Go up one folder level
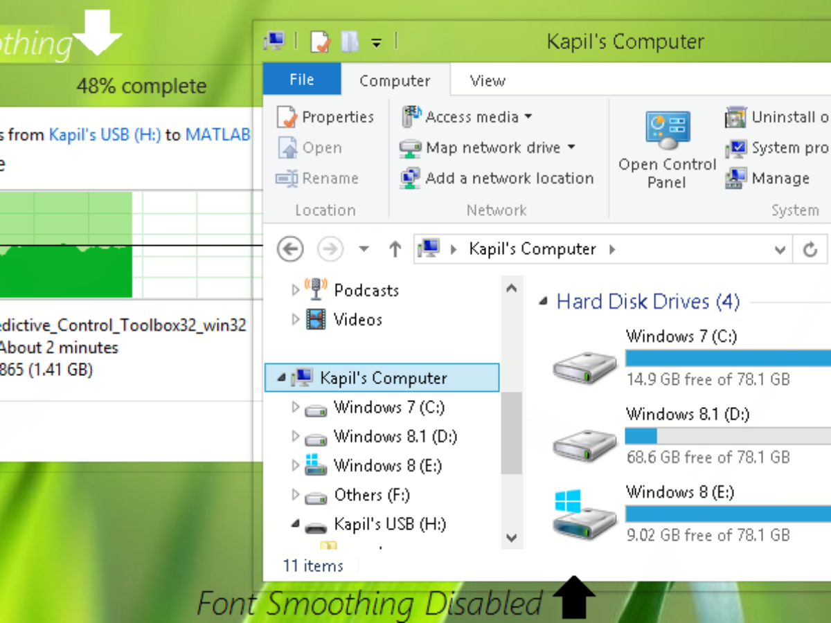 [395, 249]
